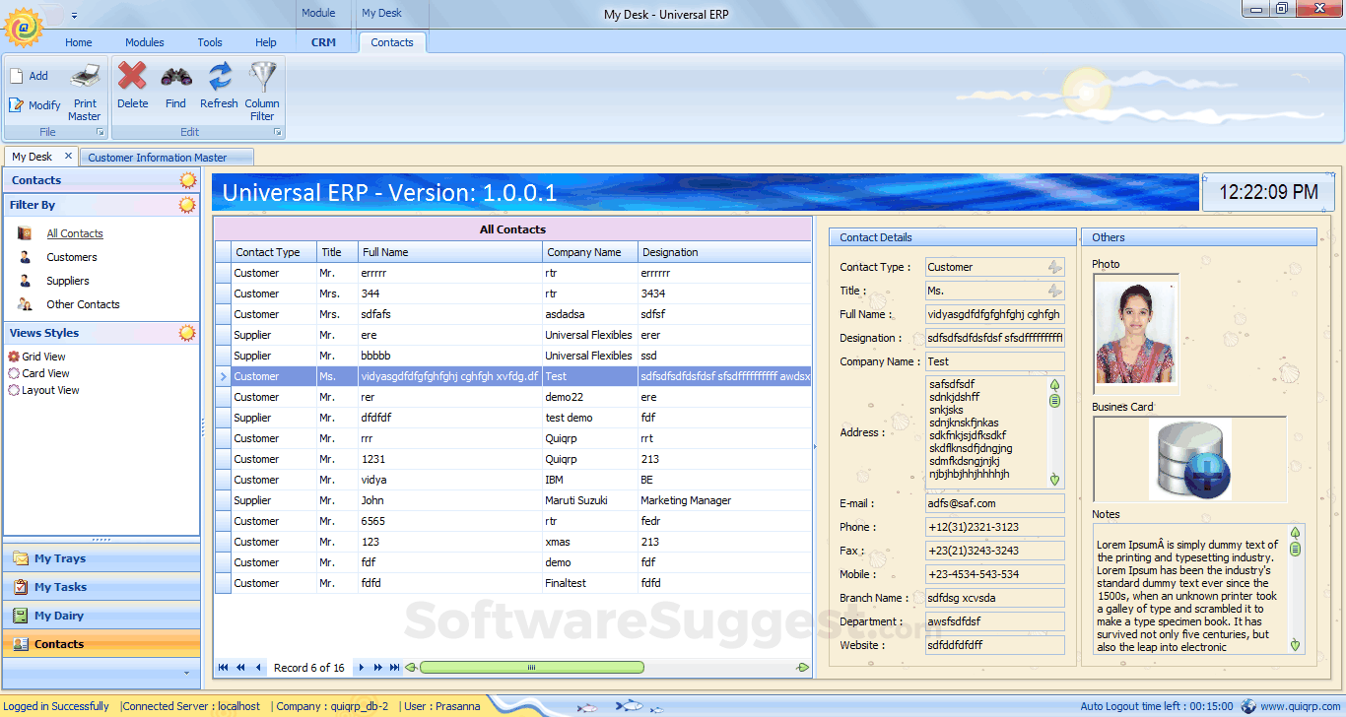Screen dimensions: 1346x717
Task: Filter by the Suppliers link
Action: (x=67, y=281)
